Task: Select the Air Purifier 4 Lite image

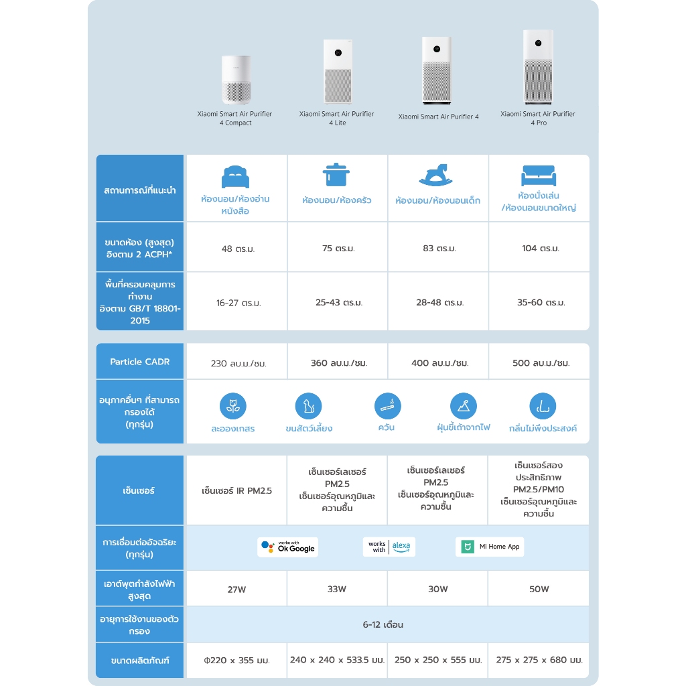Action: (337, 71)
